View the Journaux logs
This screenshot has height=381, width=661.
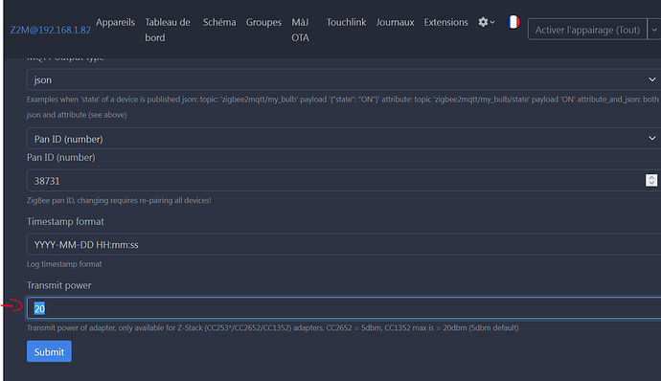pyautogui.click(x=395, y=22)
